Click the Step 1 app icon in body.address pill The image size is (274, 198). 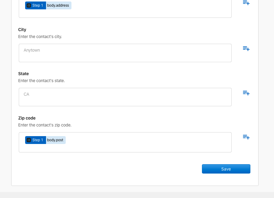click(x=29, y=5)
